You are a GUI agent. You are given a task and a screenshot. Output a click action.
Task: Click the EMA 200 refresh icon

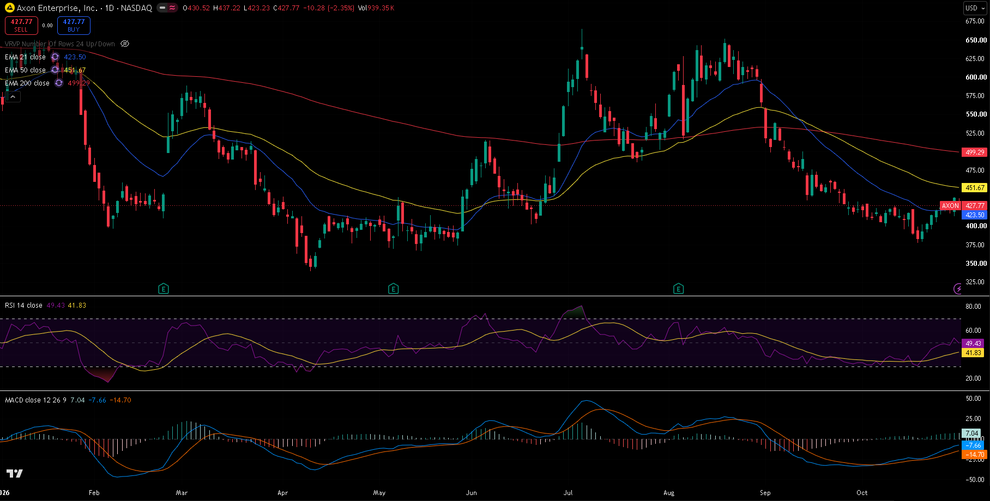59,83
